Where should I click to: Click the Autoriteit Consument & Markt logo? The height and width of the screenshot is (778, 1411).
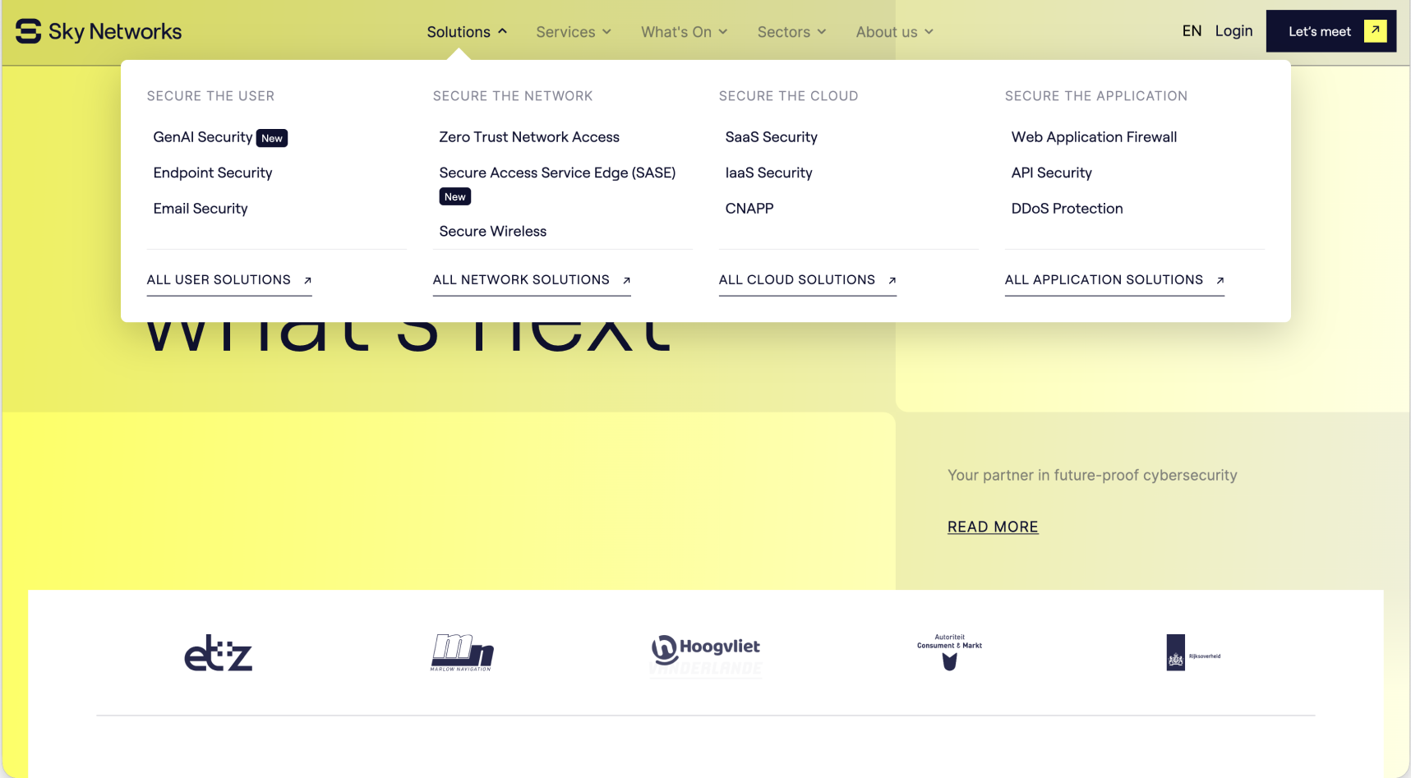[x=949, y=652]
